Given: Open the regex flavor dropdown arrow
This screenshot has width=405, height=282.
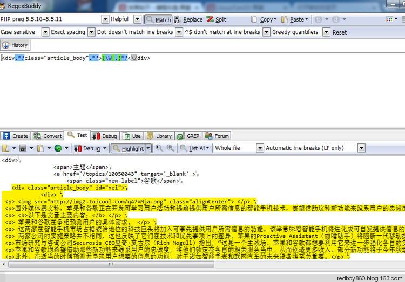Looking at the screenshot, I should coord(105,19).
